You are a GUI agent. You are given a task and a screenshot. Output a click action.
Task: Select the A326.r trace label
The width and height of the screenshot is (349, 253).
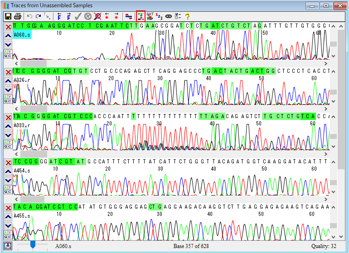tap(22, 80)
